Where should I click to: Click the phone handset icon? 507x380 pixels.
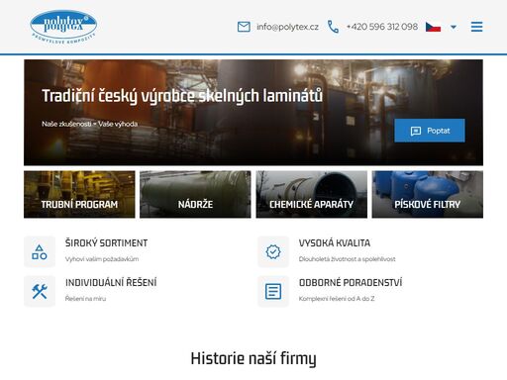pos(333,27)
